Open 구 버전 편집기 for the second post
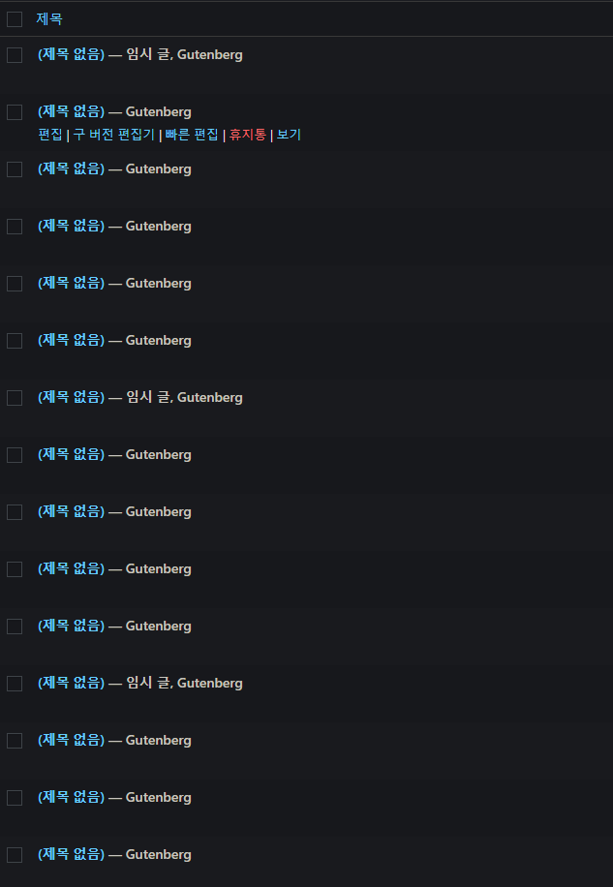 [x=113, y=135]
